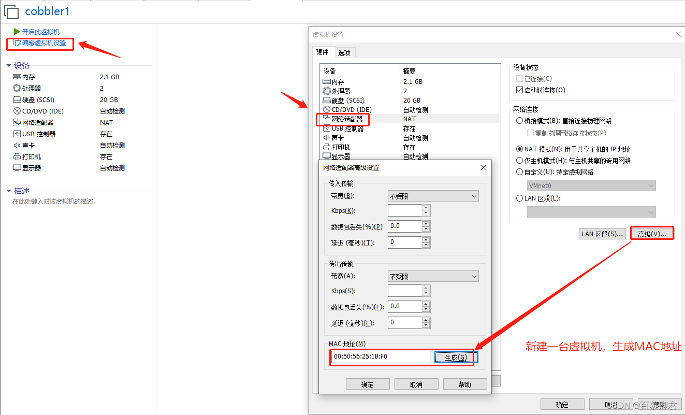Open 高级(V)... advanced settings
Image resolution: width=685 pixels, height=415 pixels.
[652, 234]
